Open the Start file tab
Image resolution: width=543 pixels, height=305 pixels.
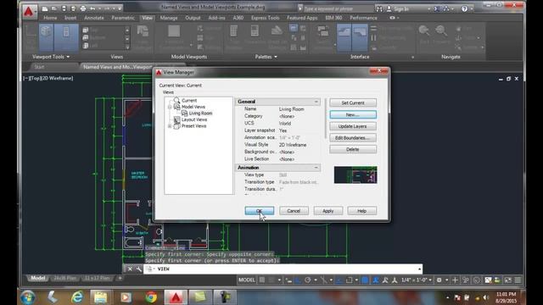pyautogui.click(x=39, y=67)
